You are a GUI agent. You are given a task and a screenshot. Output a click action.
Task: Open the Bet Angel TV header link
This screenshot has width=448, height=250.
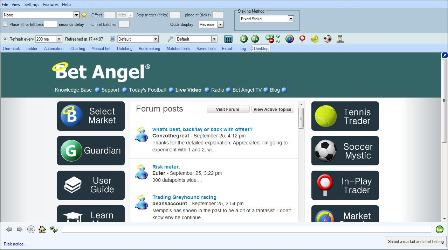[x=247, y=90]
